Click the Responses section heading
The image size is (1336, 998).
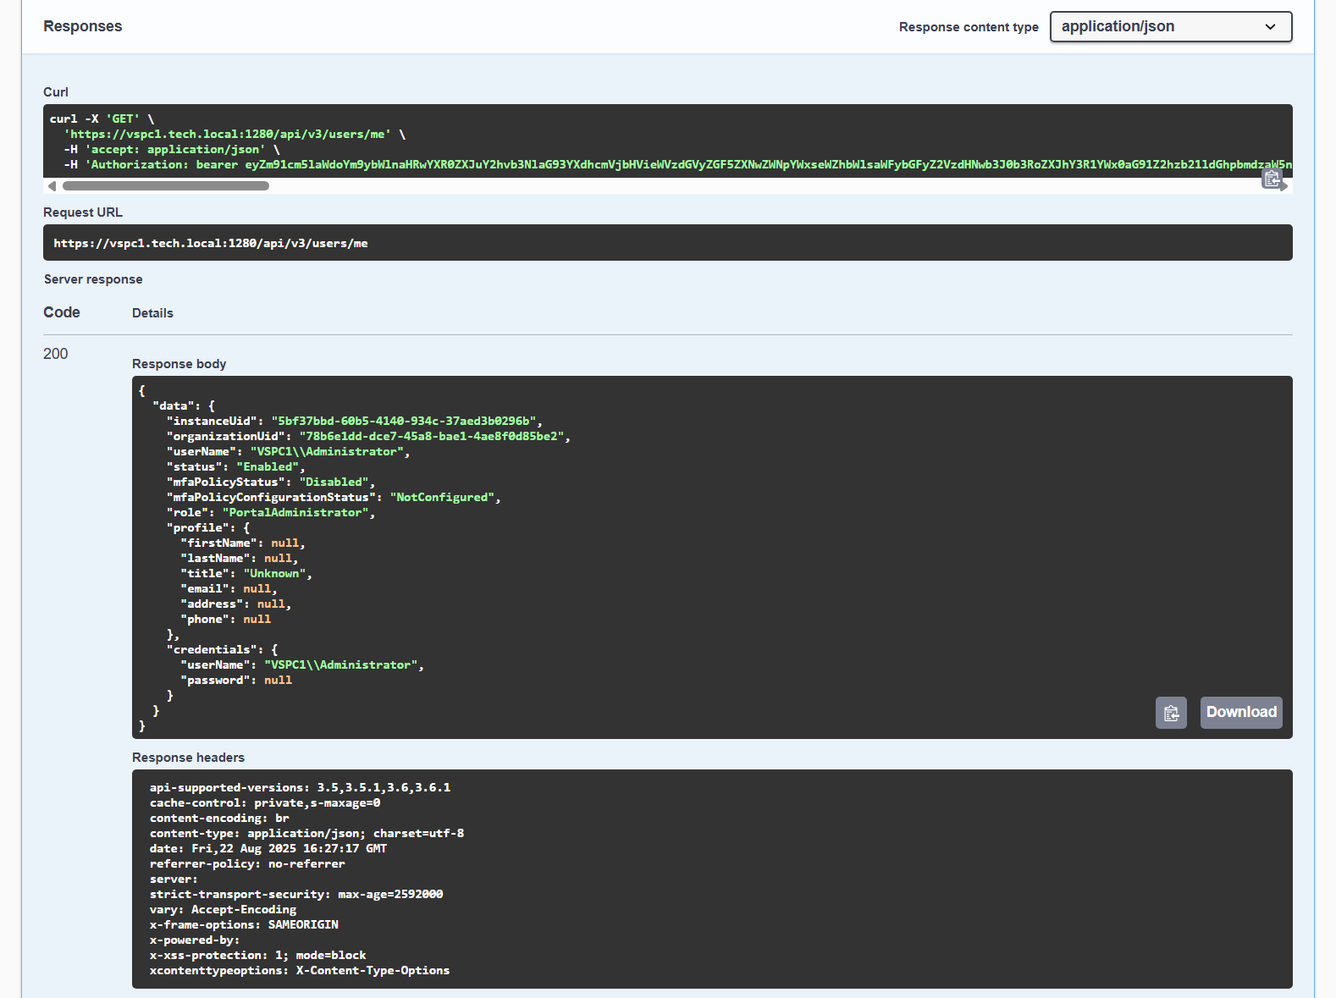83,26
